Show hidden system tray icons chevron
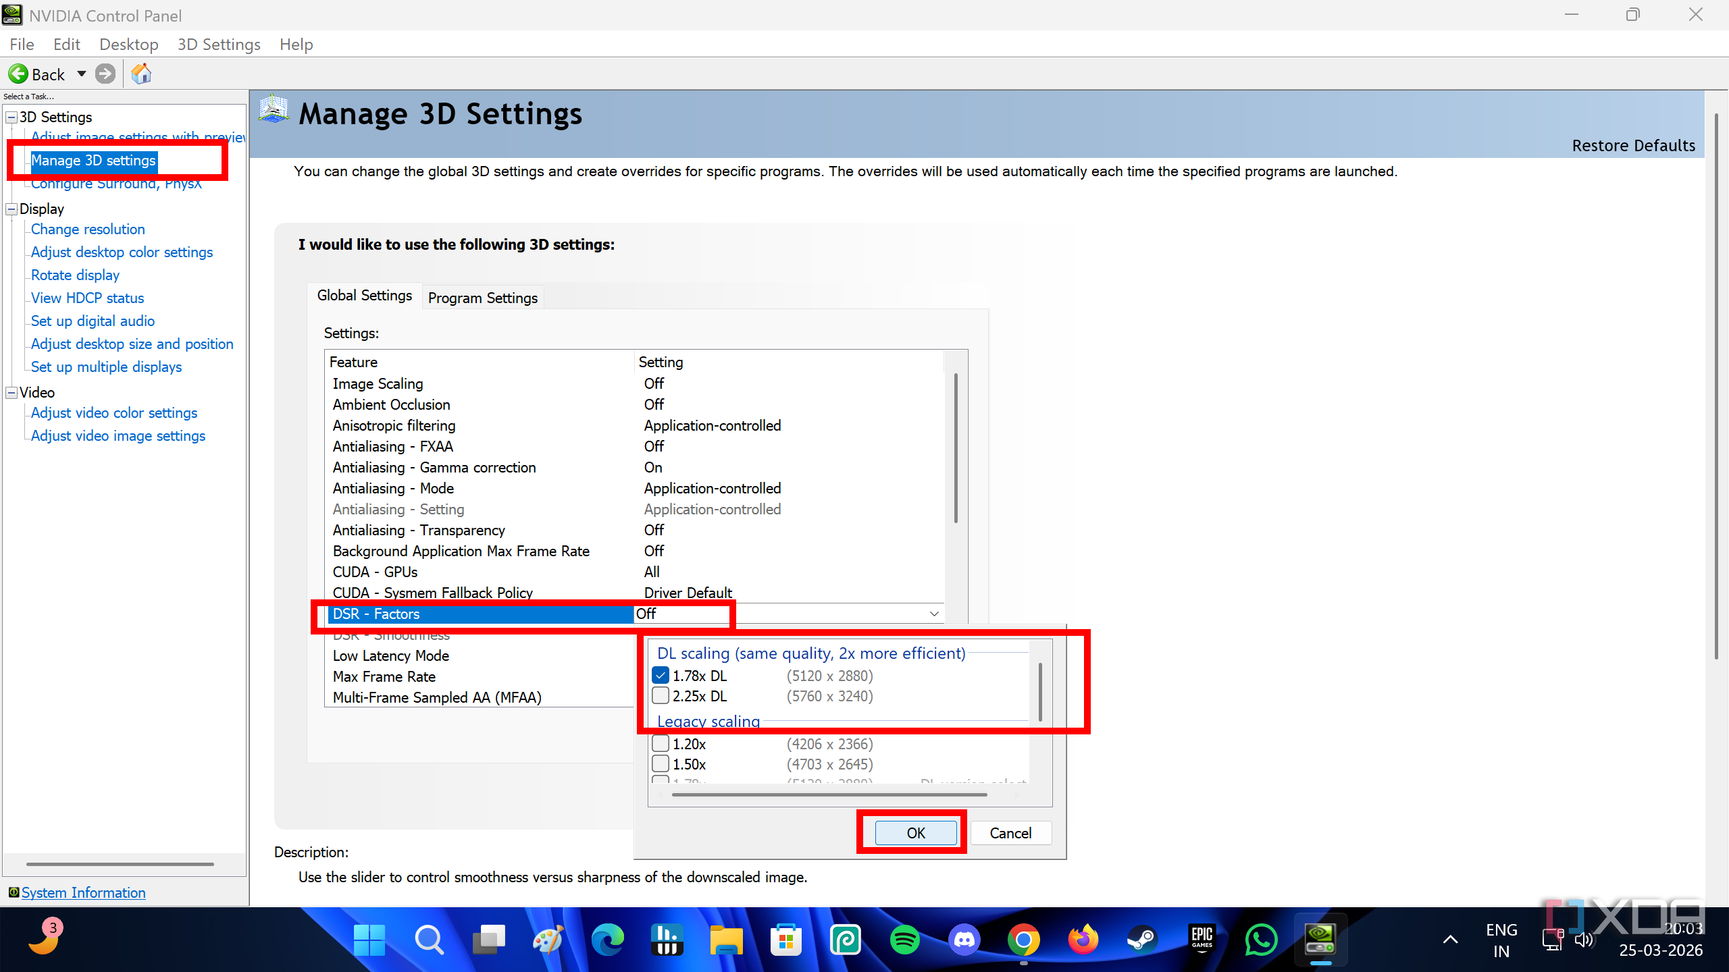This screenshot has width=1729, height=972. [x=1450, y=940]
